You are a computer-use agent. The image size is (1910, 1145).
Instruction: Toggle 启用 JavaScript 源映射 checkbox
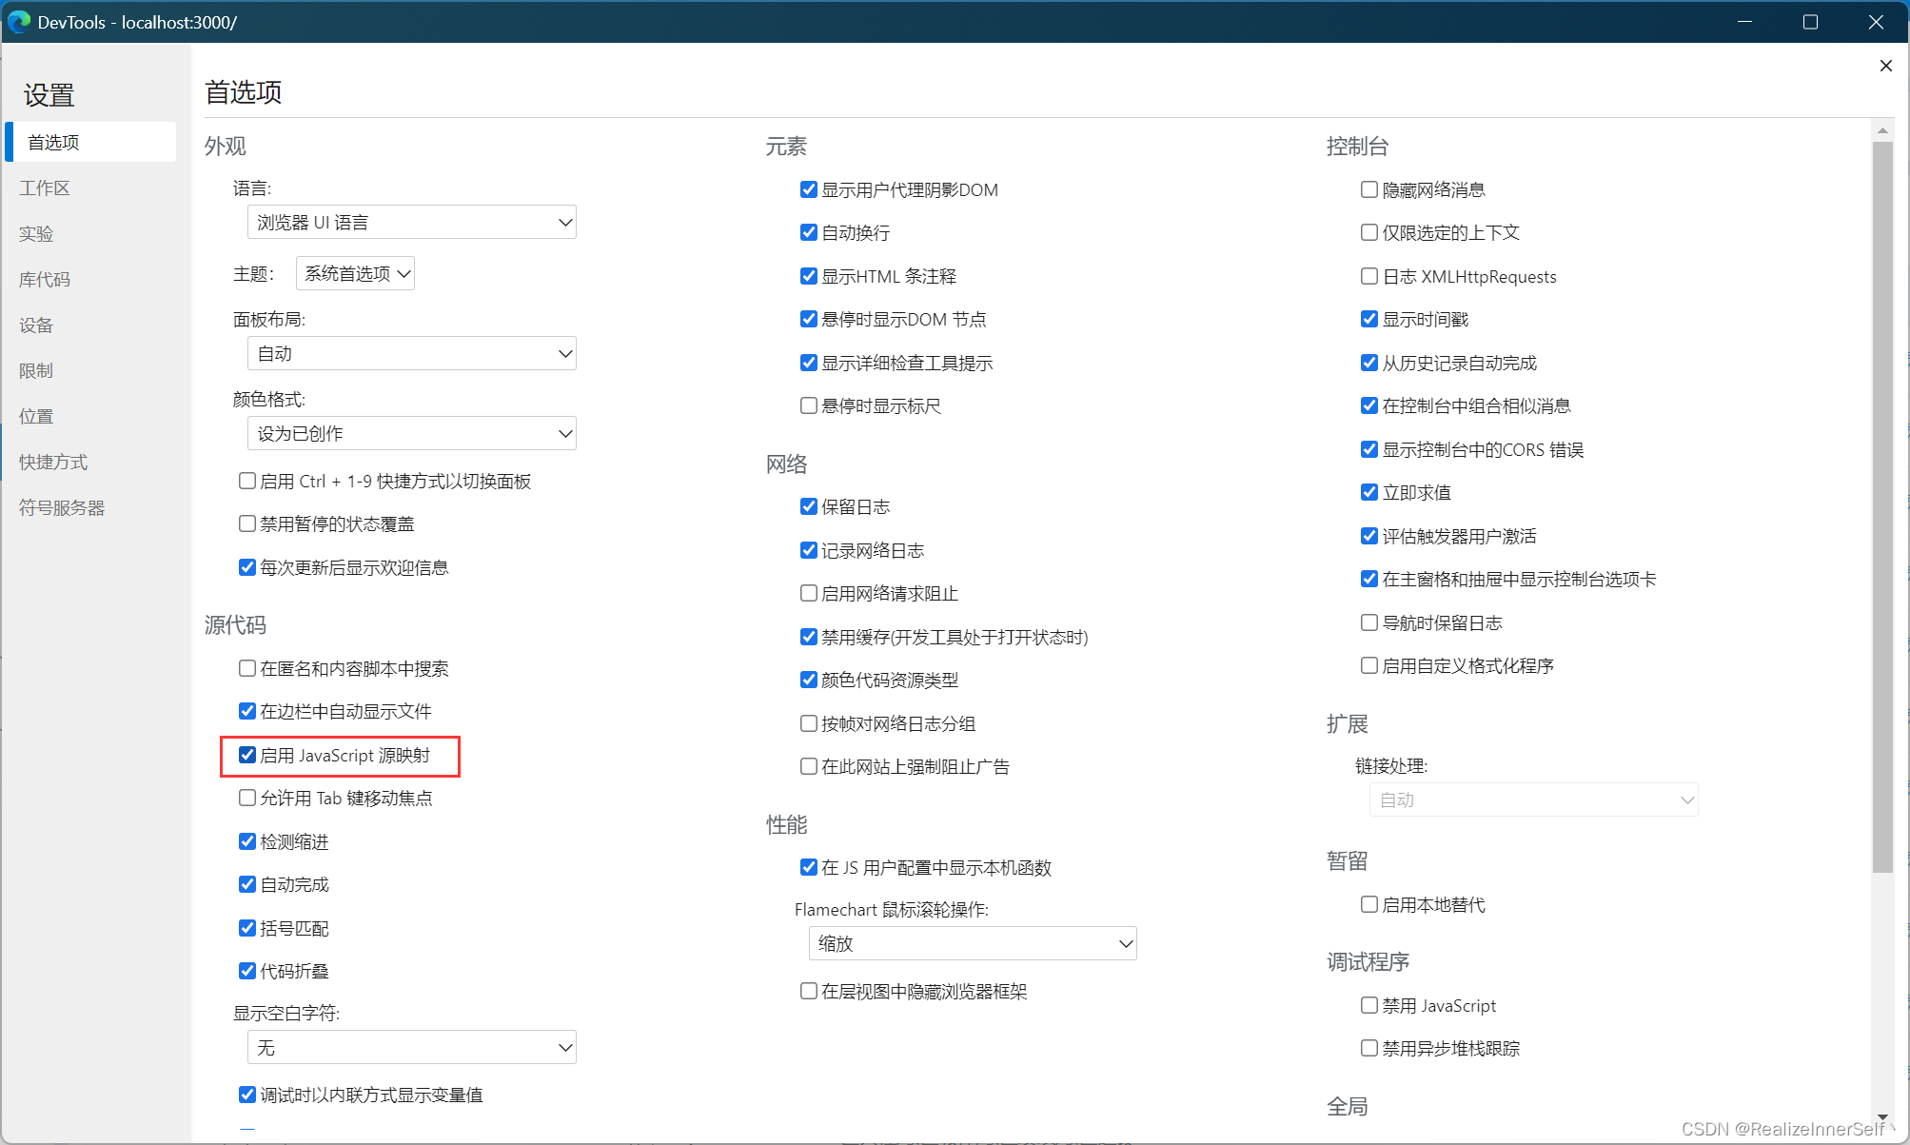[x=247, y=755]
